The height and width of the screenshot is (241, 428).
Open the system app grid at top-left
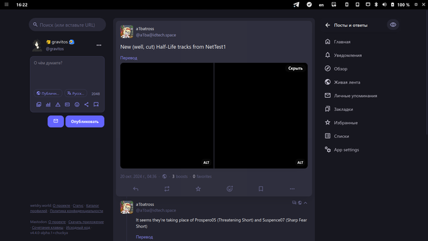(7, 5)
